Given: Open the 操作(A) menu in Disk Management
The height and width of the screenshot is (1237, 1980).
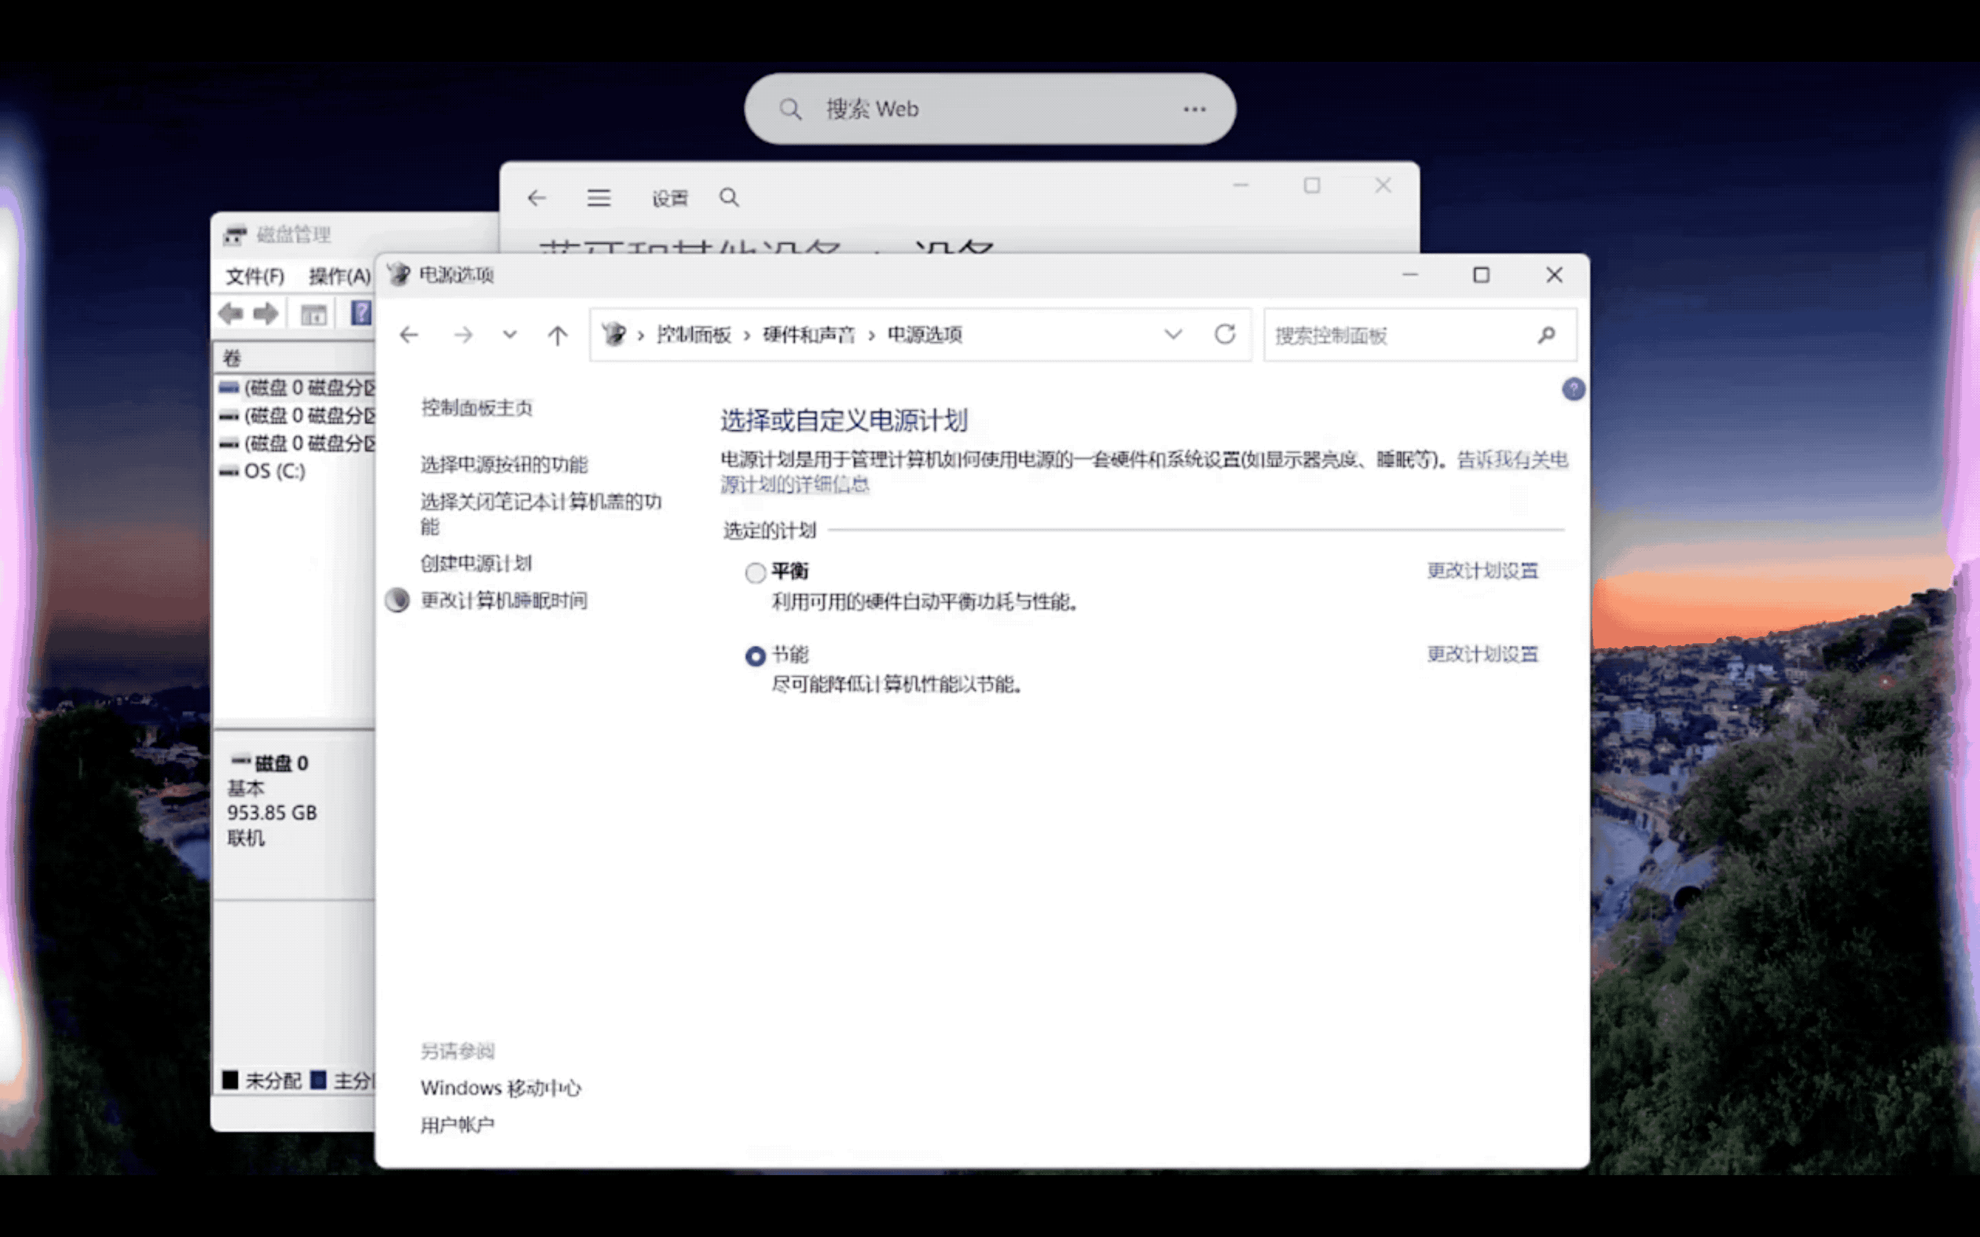Looking at the screenshot, I should click(339, 276).
